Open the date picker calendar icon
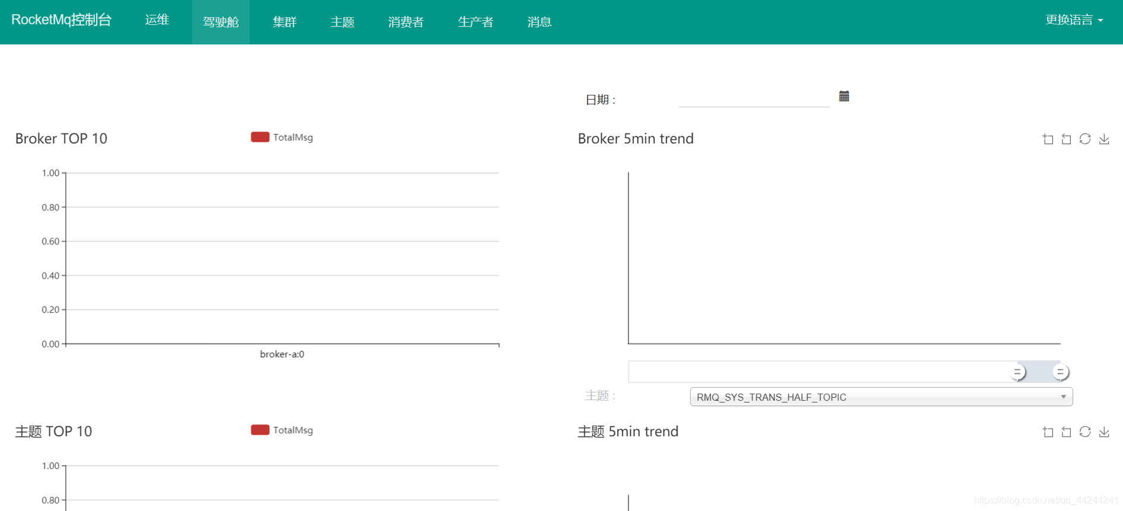The height and width of the screenshot is (511, 1123). 844,96
